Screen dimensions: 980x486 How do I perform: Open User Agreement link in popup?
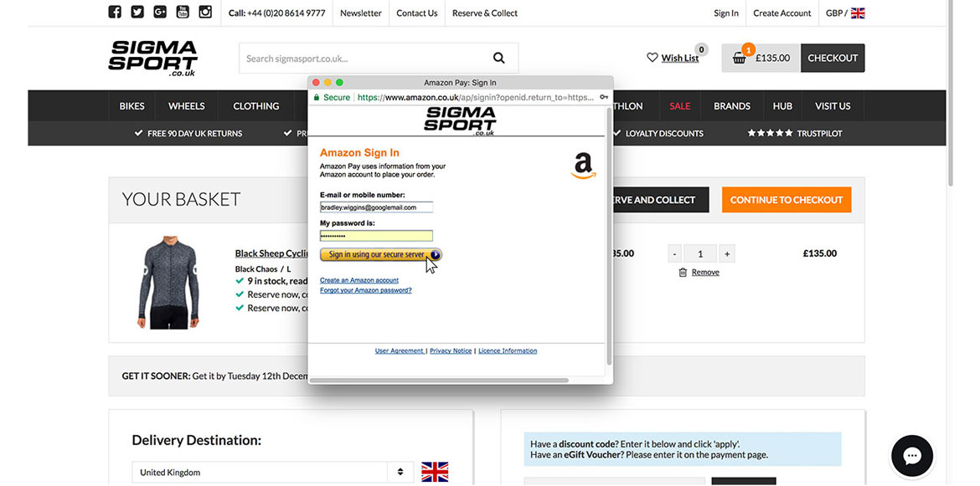tap(400, 350)
